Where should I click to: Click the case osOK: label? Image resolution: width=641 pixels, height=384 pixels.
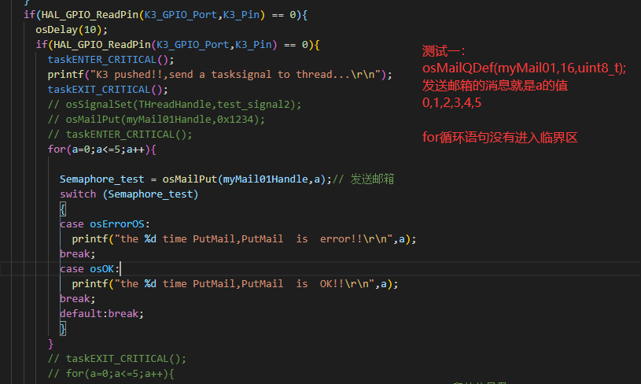pos(90,268)
